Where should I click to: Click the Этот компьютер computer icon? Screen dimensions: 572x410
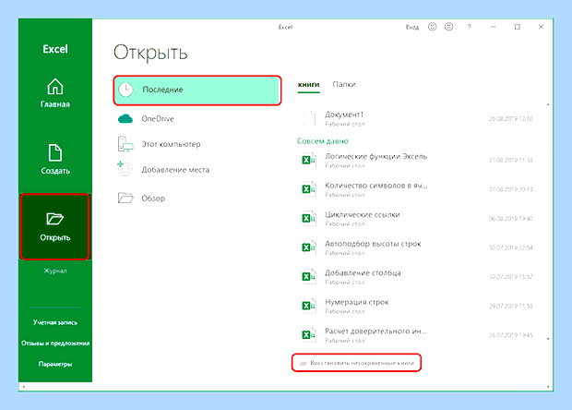tap(125, 144)
